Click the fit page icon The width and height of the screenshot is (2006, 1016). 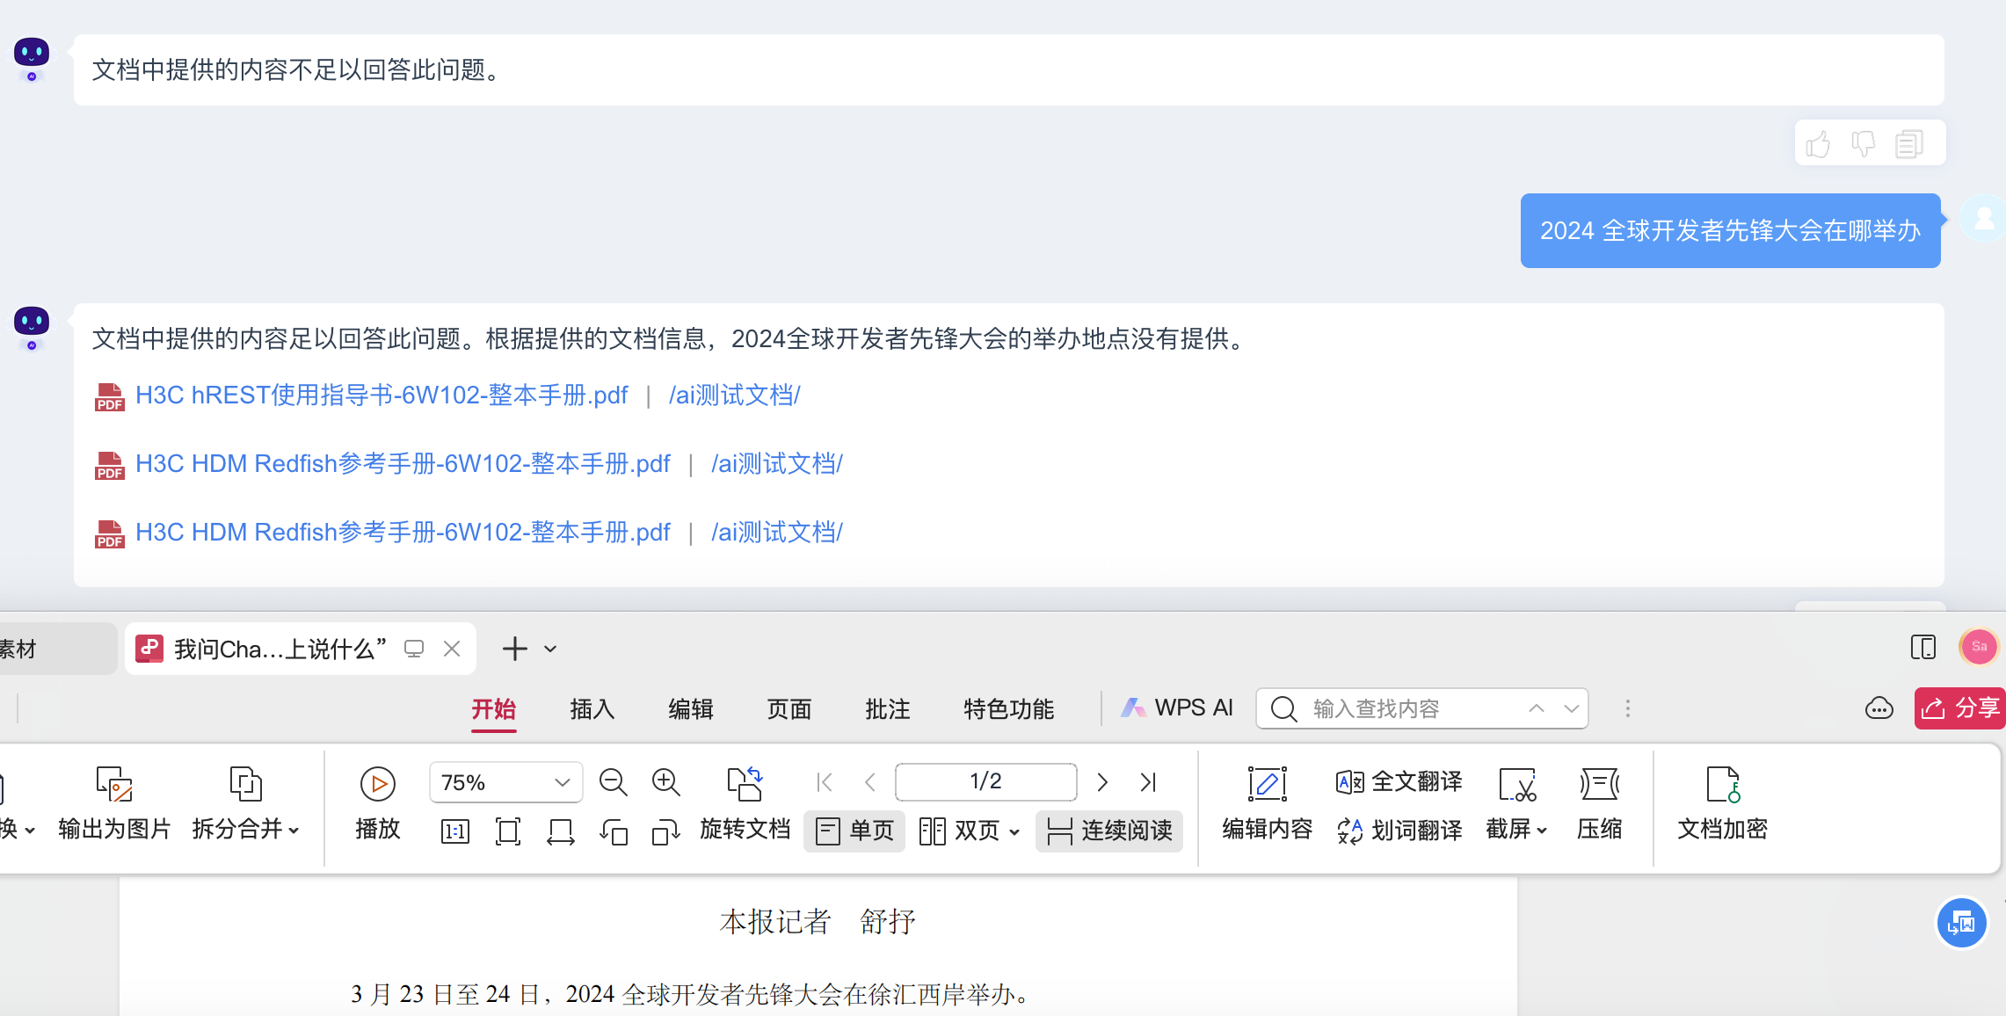pos(508,831)
